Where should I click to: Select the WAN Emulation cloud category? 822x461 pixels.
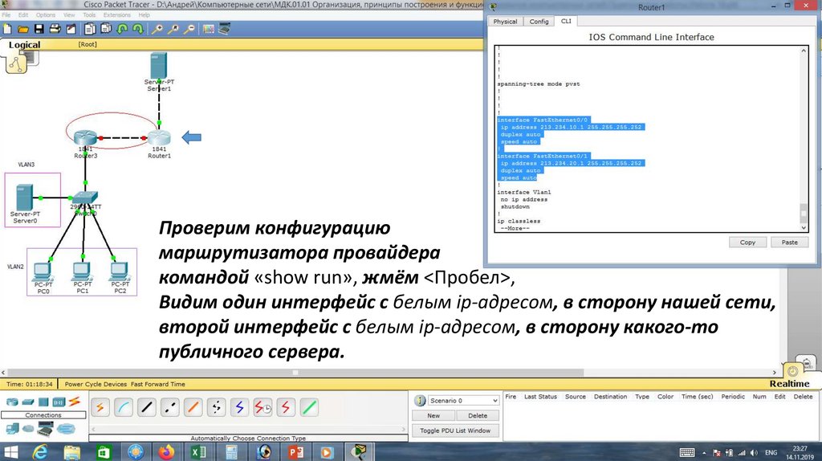coord(28,429)
